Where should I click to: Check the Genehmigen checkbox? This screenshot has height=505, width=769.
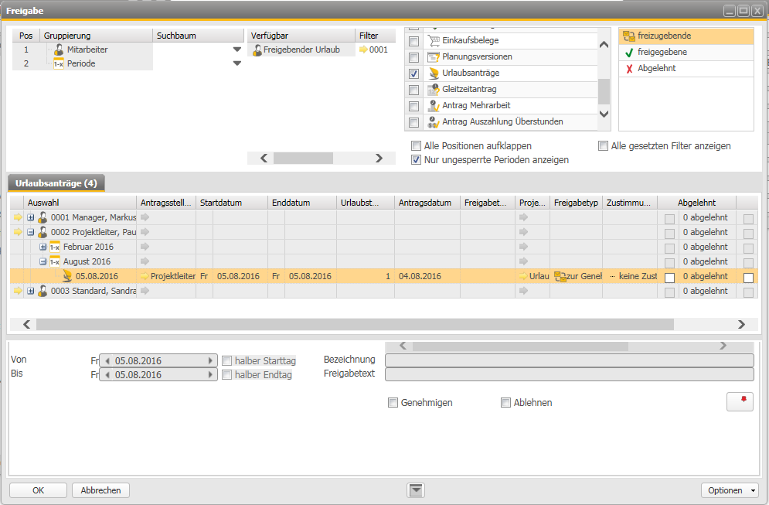[393, 402]
